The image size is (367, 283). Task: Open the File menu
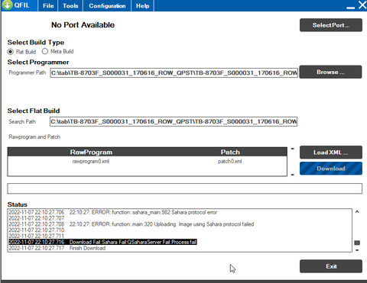[48, 6]
